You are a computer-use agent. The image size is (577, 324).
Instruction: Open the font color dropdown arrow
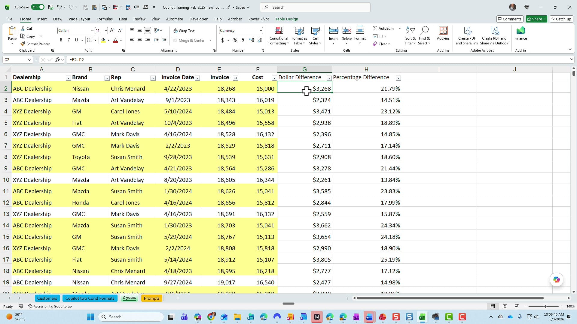tap(121, 40)
